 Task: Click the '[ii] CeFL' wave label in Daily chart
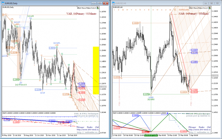click(57, 43)
